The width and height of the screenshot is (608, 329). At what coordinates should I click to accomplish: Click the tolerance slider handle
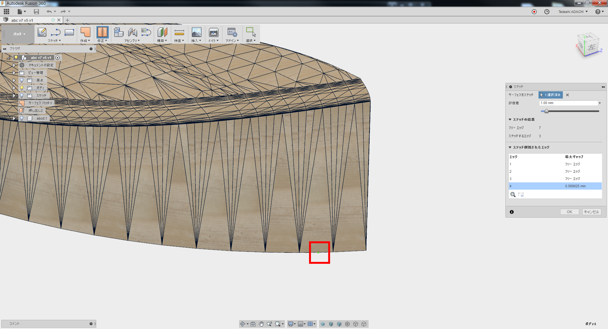(547, 111)
